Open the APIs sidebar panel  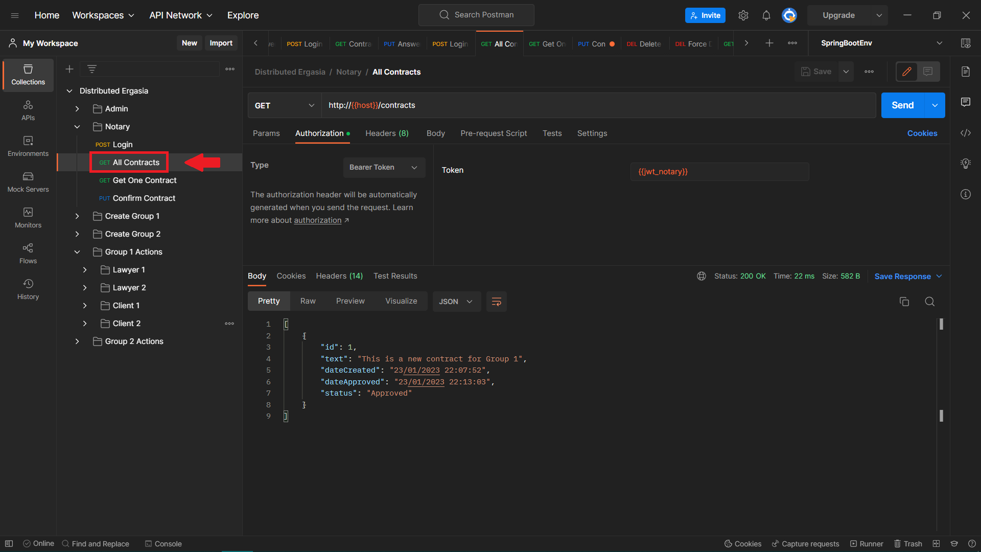click(x=28, y=111)
